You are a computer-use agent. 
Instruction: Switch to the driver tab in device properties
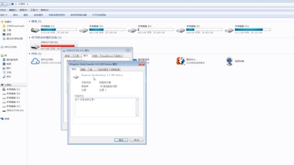[103, 69]
